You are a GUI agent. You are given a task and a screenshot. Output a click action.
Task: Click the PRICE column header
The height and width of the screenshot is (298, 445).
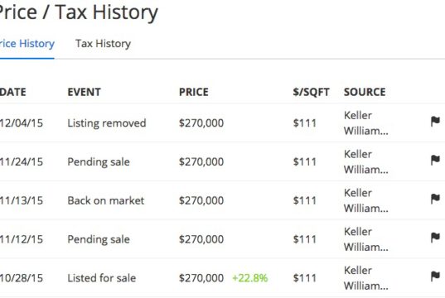point(194,92)
